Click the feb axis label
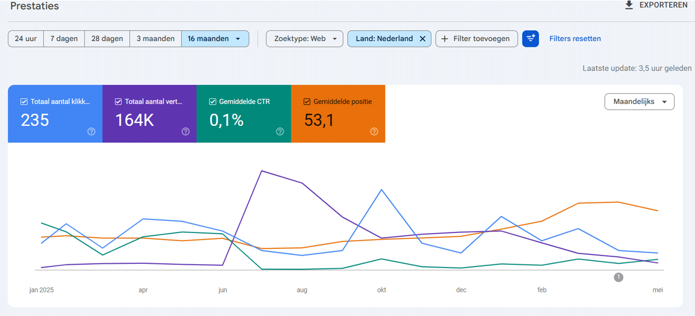Viewport: 695px width, 316px height. [542, 290]
